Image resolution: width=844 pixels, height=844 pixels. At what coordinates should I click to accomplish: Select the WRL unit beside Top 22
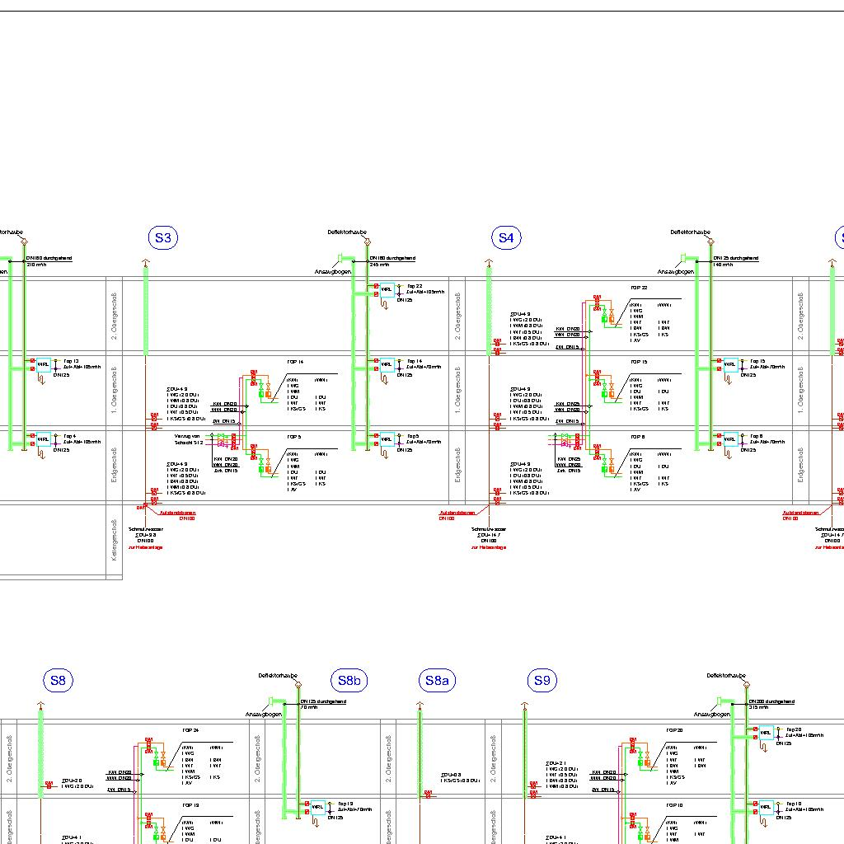click(x=386, y=289)
